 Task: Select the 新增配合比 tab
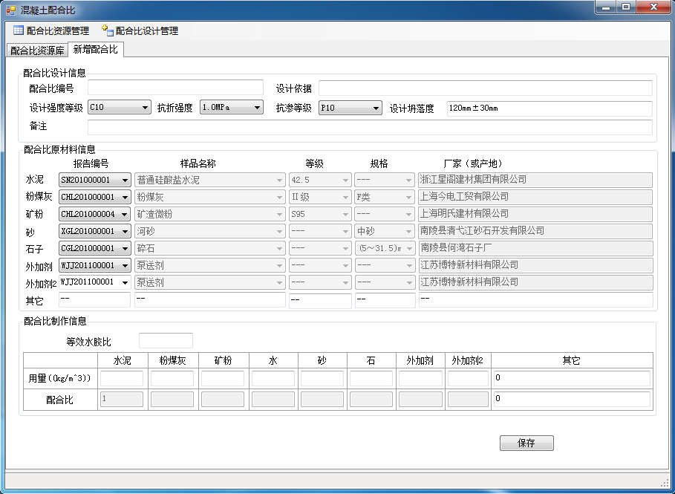(95, 50)
